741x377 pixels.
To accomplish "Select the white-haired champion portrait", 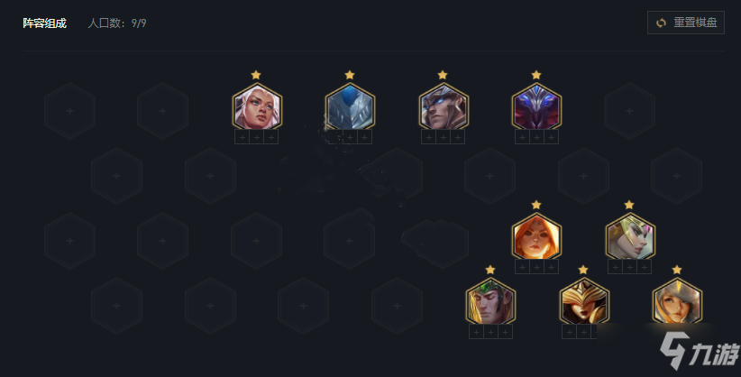I will click(x=257, y=107).
